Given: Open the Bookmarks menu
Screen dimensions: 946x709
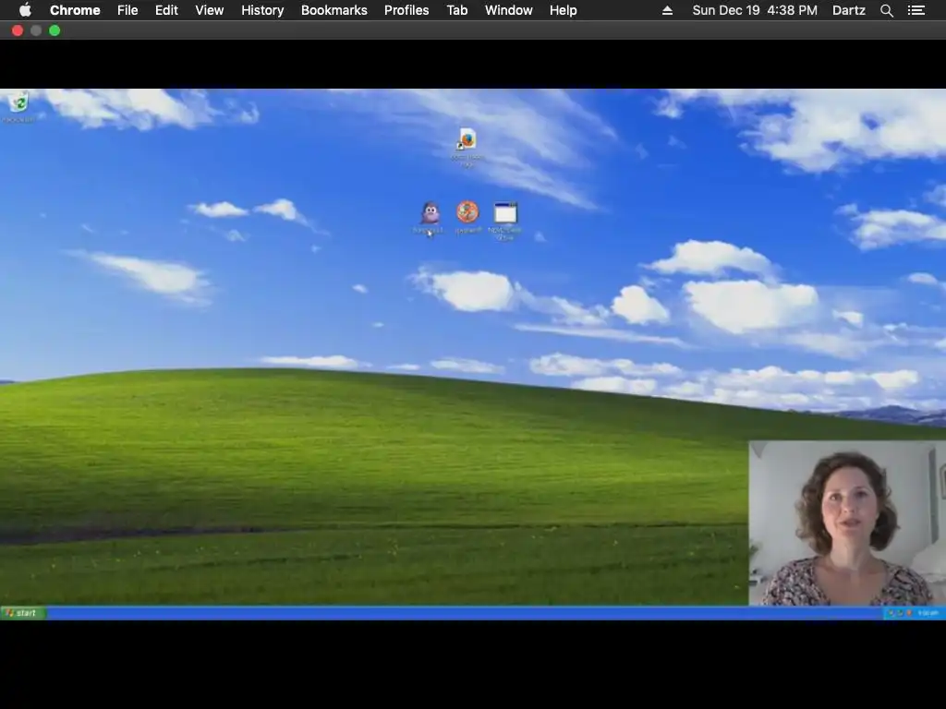Looking at the screenshot, I should coord(334,10).
